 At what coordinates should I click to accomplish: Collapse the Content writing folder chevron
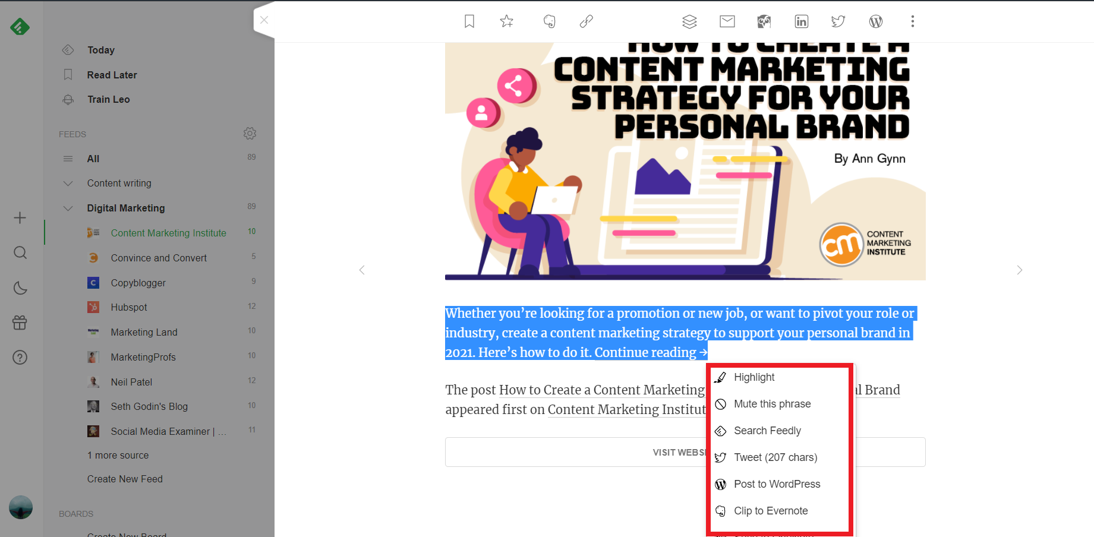(x=68, y=183)
